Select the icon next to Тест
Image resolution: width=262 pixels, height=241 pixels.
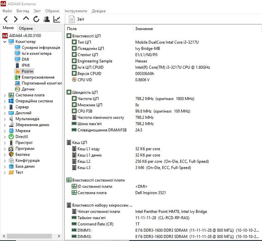pos(11,172)
